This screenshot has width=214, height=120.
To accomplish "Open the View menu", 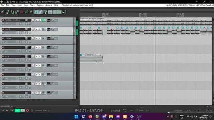I will pyautogui.click(x=13, y=5).
